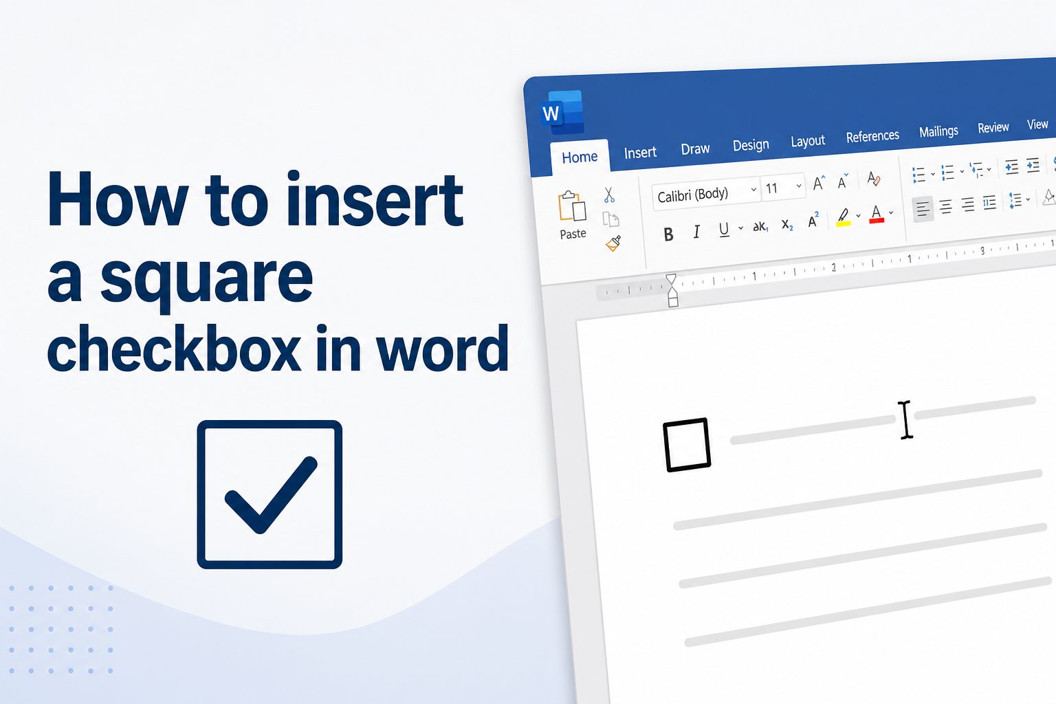Align text to the right

(968, 204)
